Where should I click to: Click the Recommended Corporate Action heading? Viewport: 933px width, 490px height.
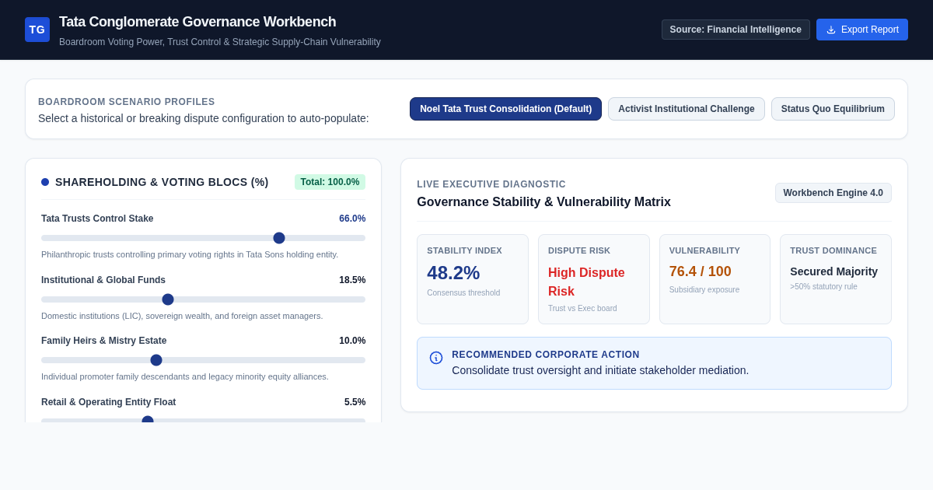tap(546, 355)
